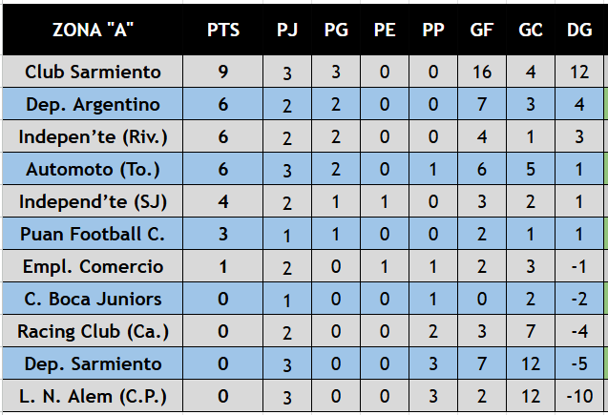Select the ZONA "A" header cell
Image resolution: width=608 pixels, height=415 pixels.
pos(93,30)
